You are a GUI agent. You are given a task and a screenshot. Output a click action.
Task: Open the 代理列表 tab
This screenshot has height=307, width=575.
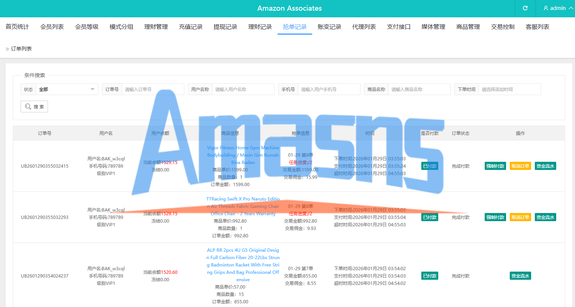pos(364,27)
